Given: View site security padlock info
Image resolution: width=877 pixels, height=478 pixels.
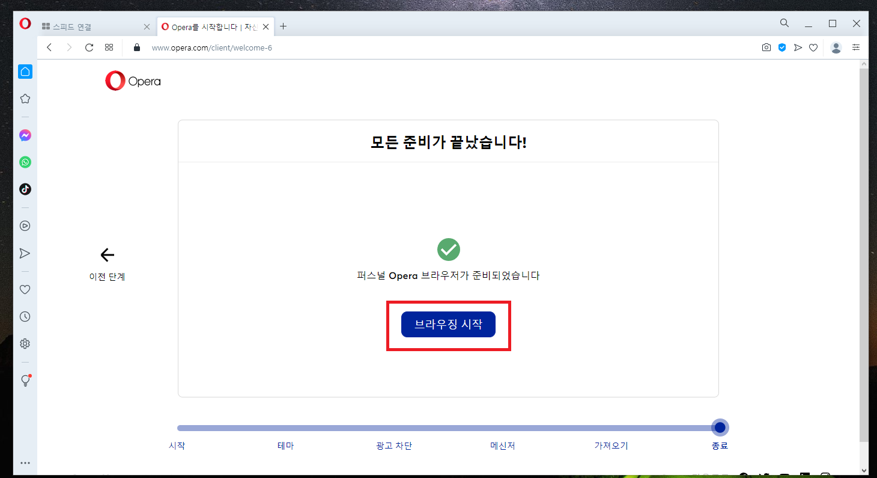Looking at the screenshot, I should click(x=137, y=47).
